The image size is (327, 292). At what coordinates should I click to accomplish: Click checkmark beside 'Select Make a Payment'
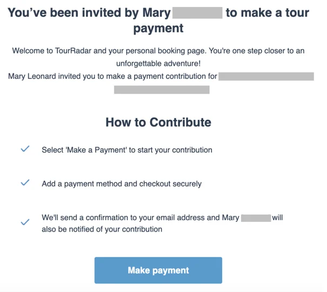tap(25, 149)
